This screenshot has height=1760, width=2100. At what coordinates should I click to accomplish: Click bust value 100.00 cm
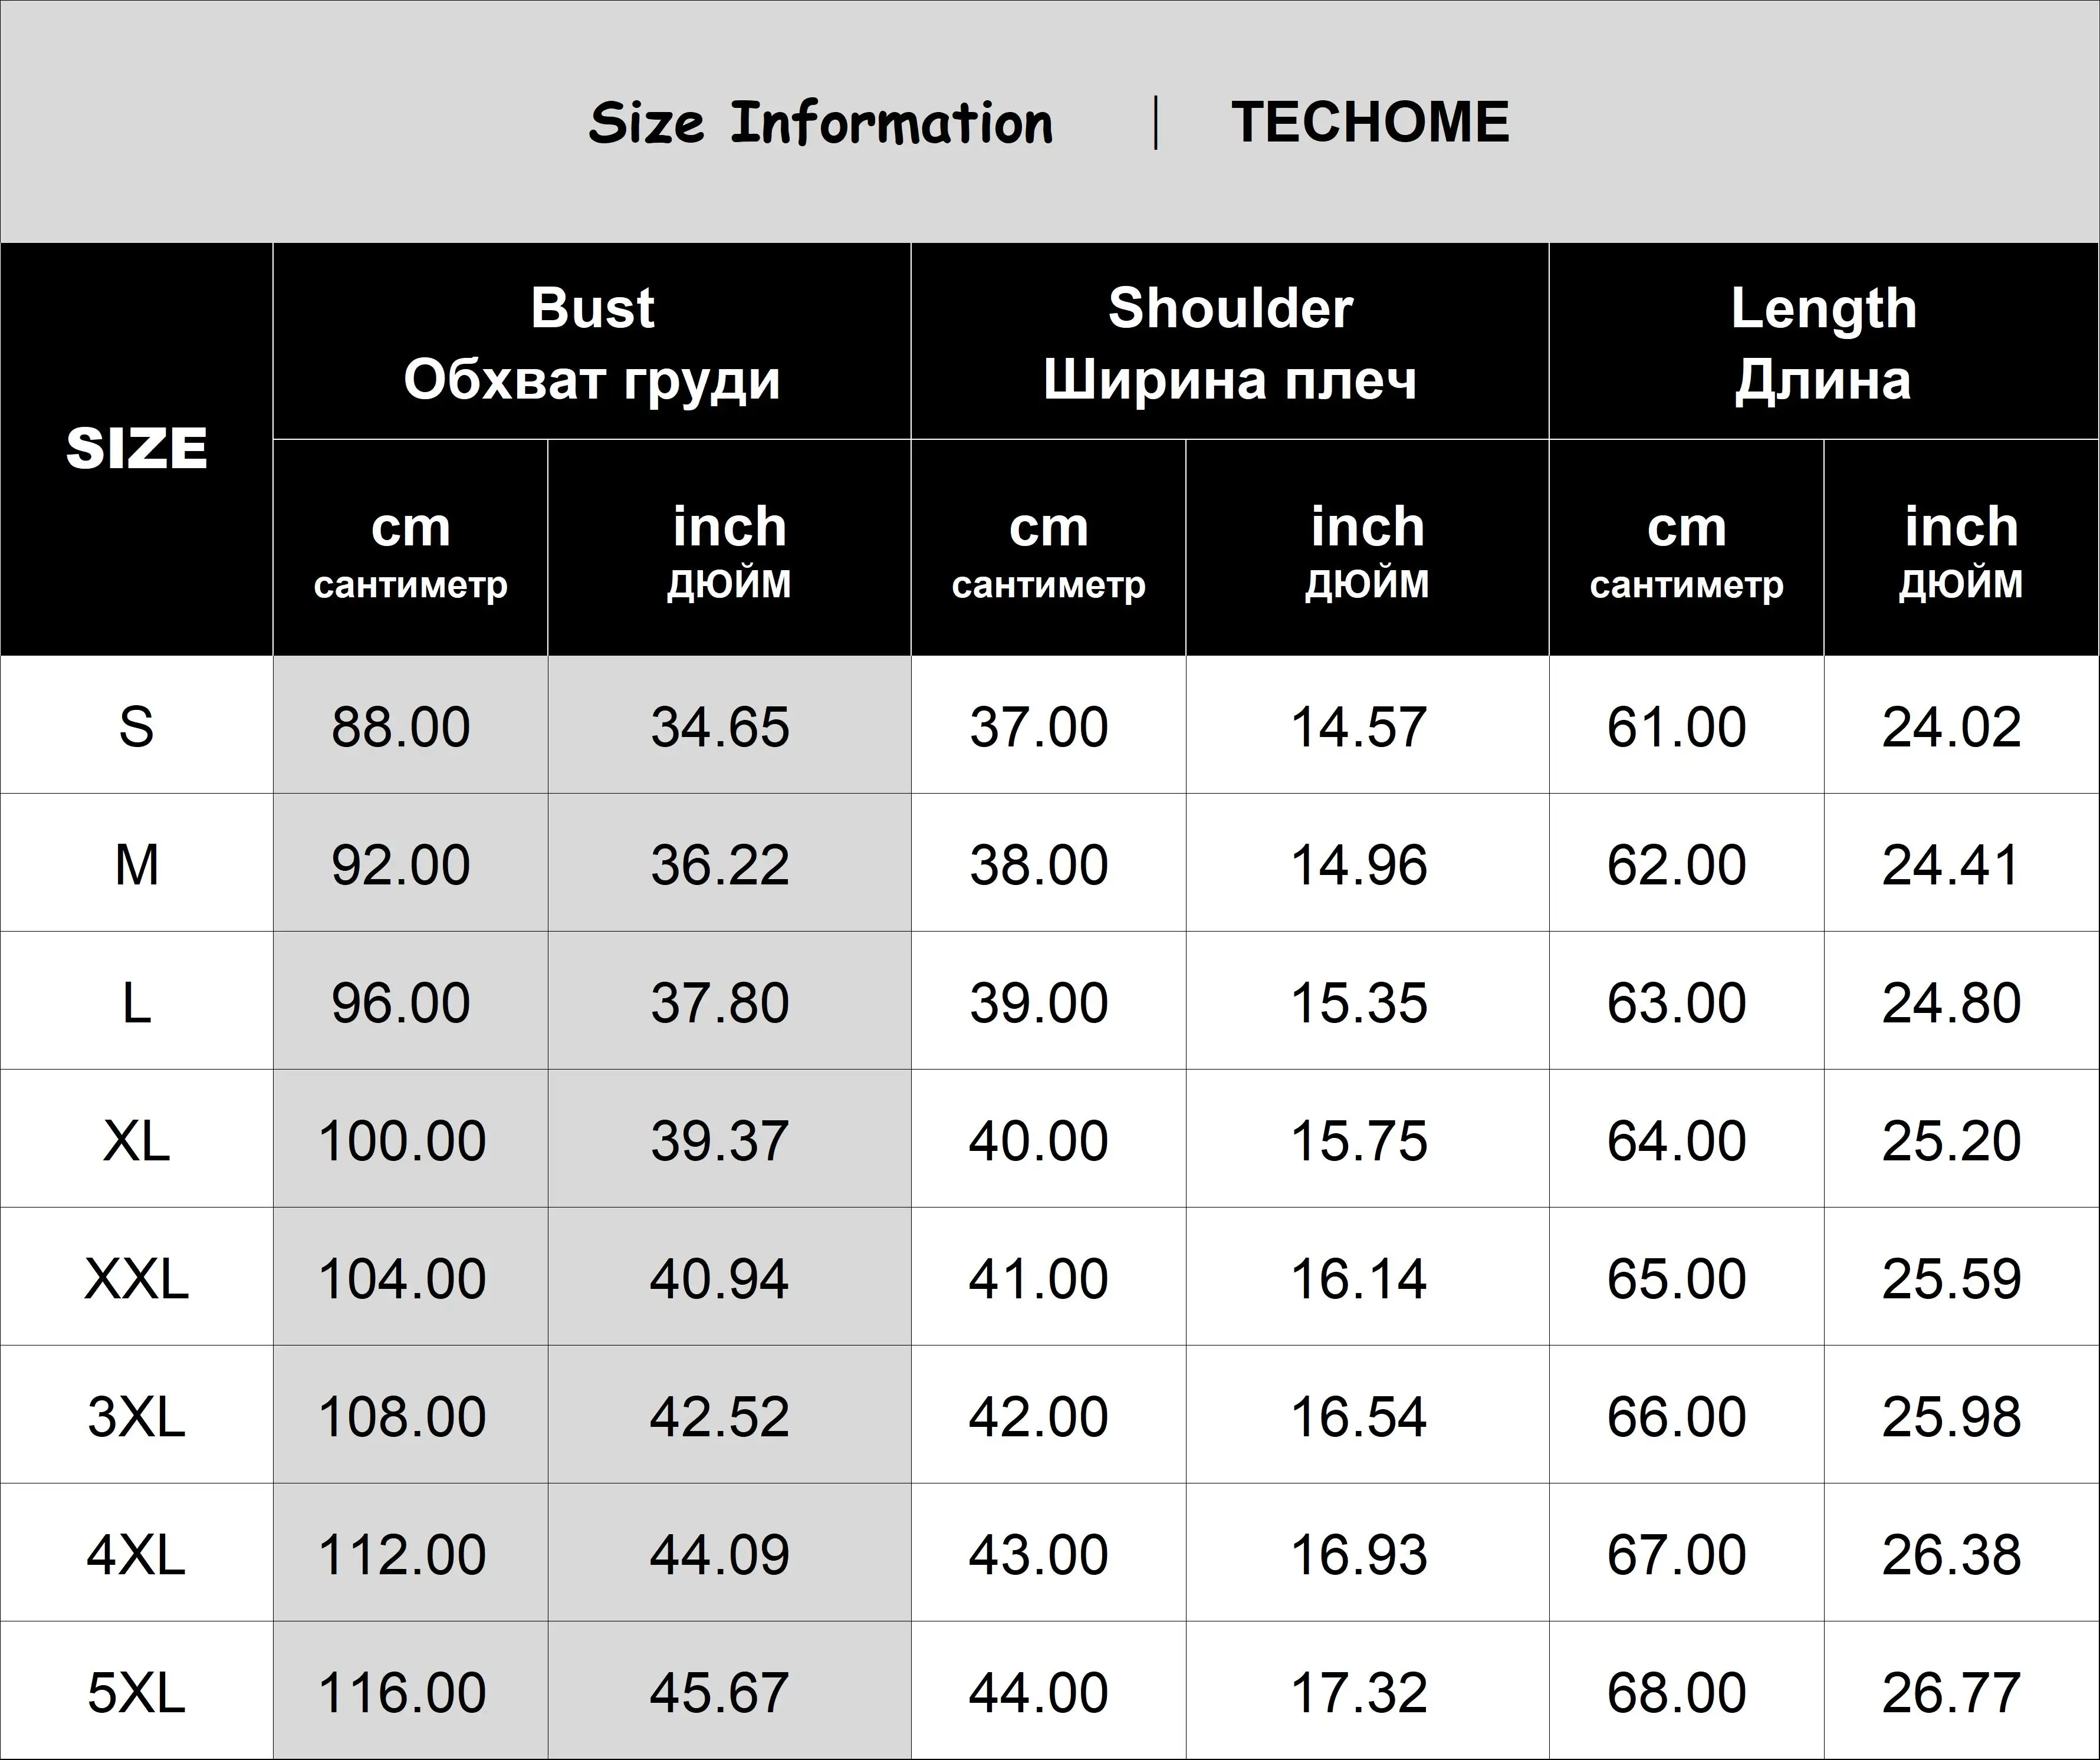click(x=402, y=1141)
